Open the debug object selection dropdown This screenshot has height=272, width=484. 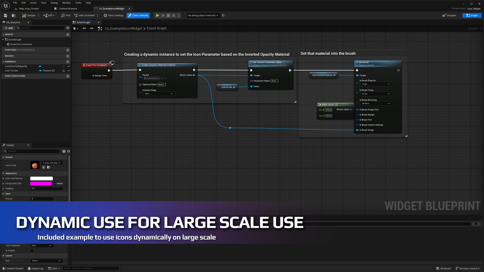coord(203,15)
